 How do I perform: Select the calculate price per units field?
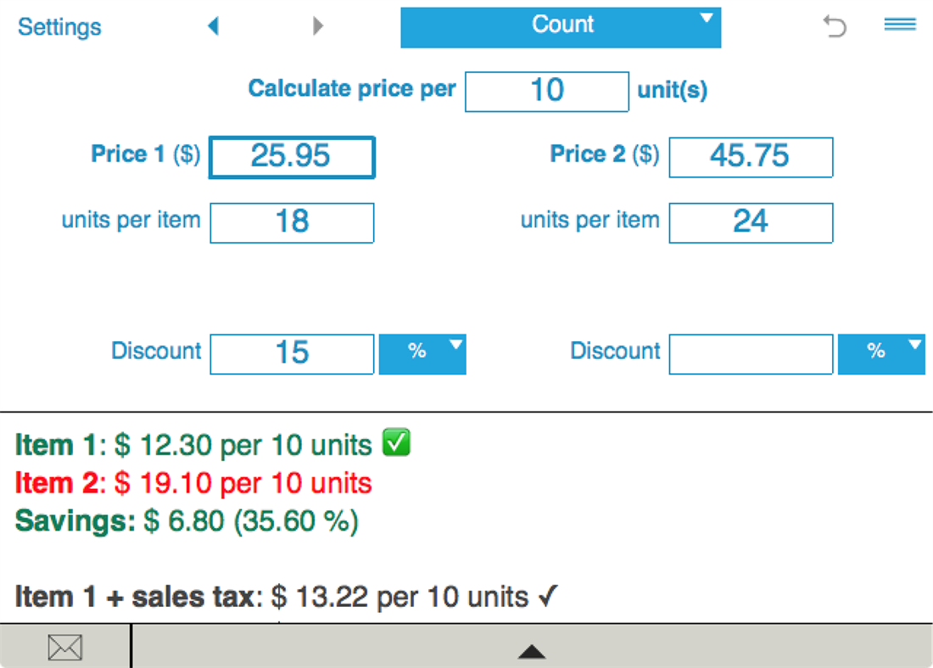click(x=546, y=91)
